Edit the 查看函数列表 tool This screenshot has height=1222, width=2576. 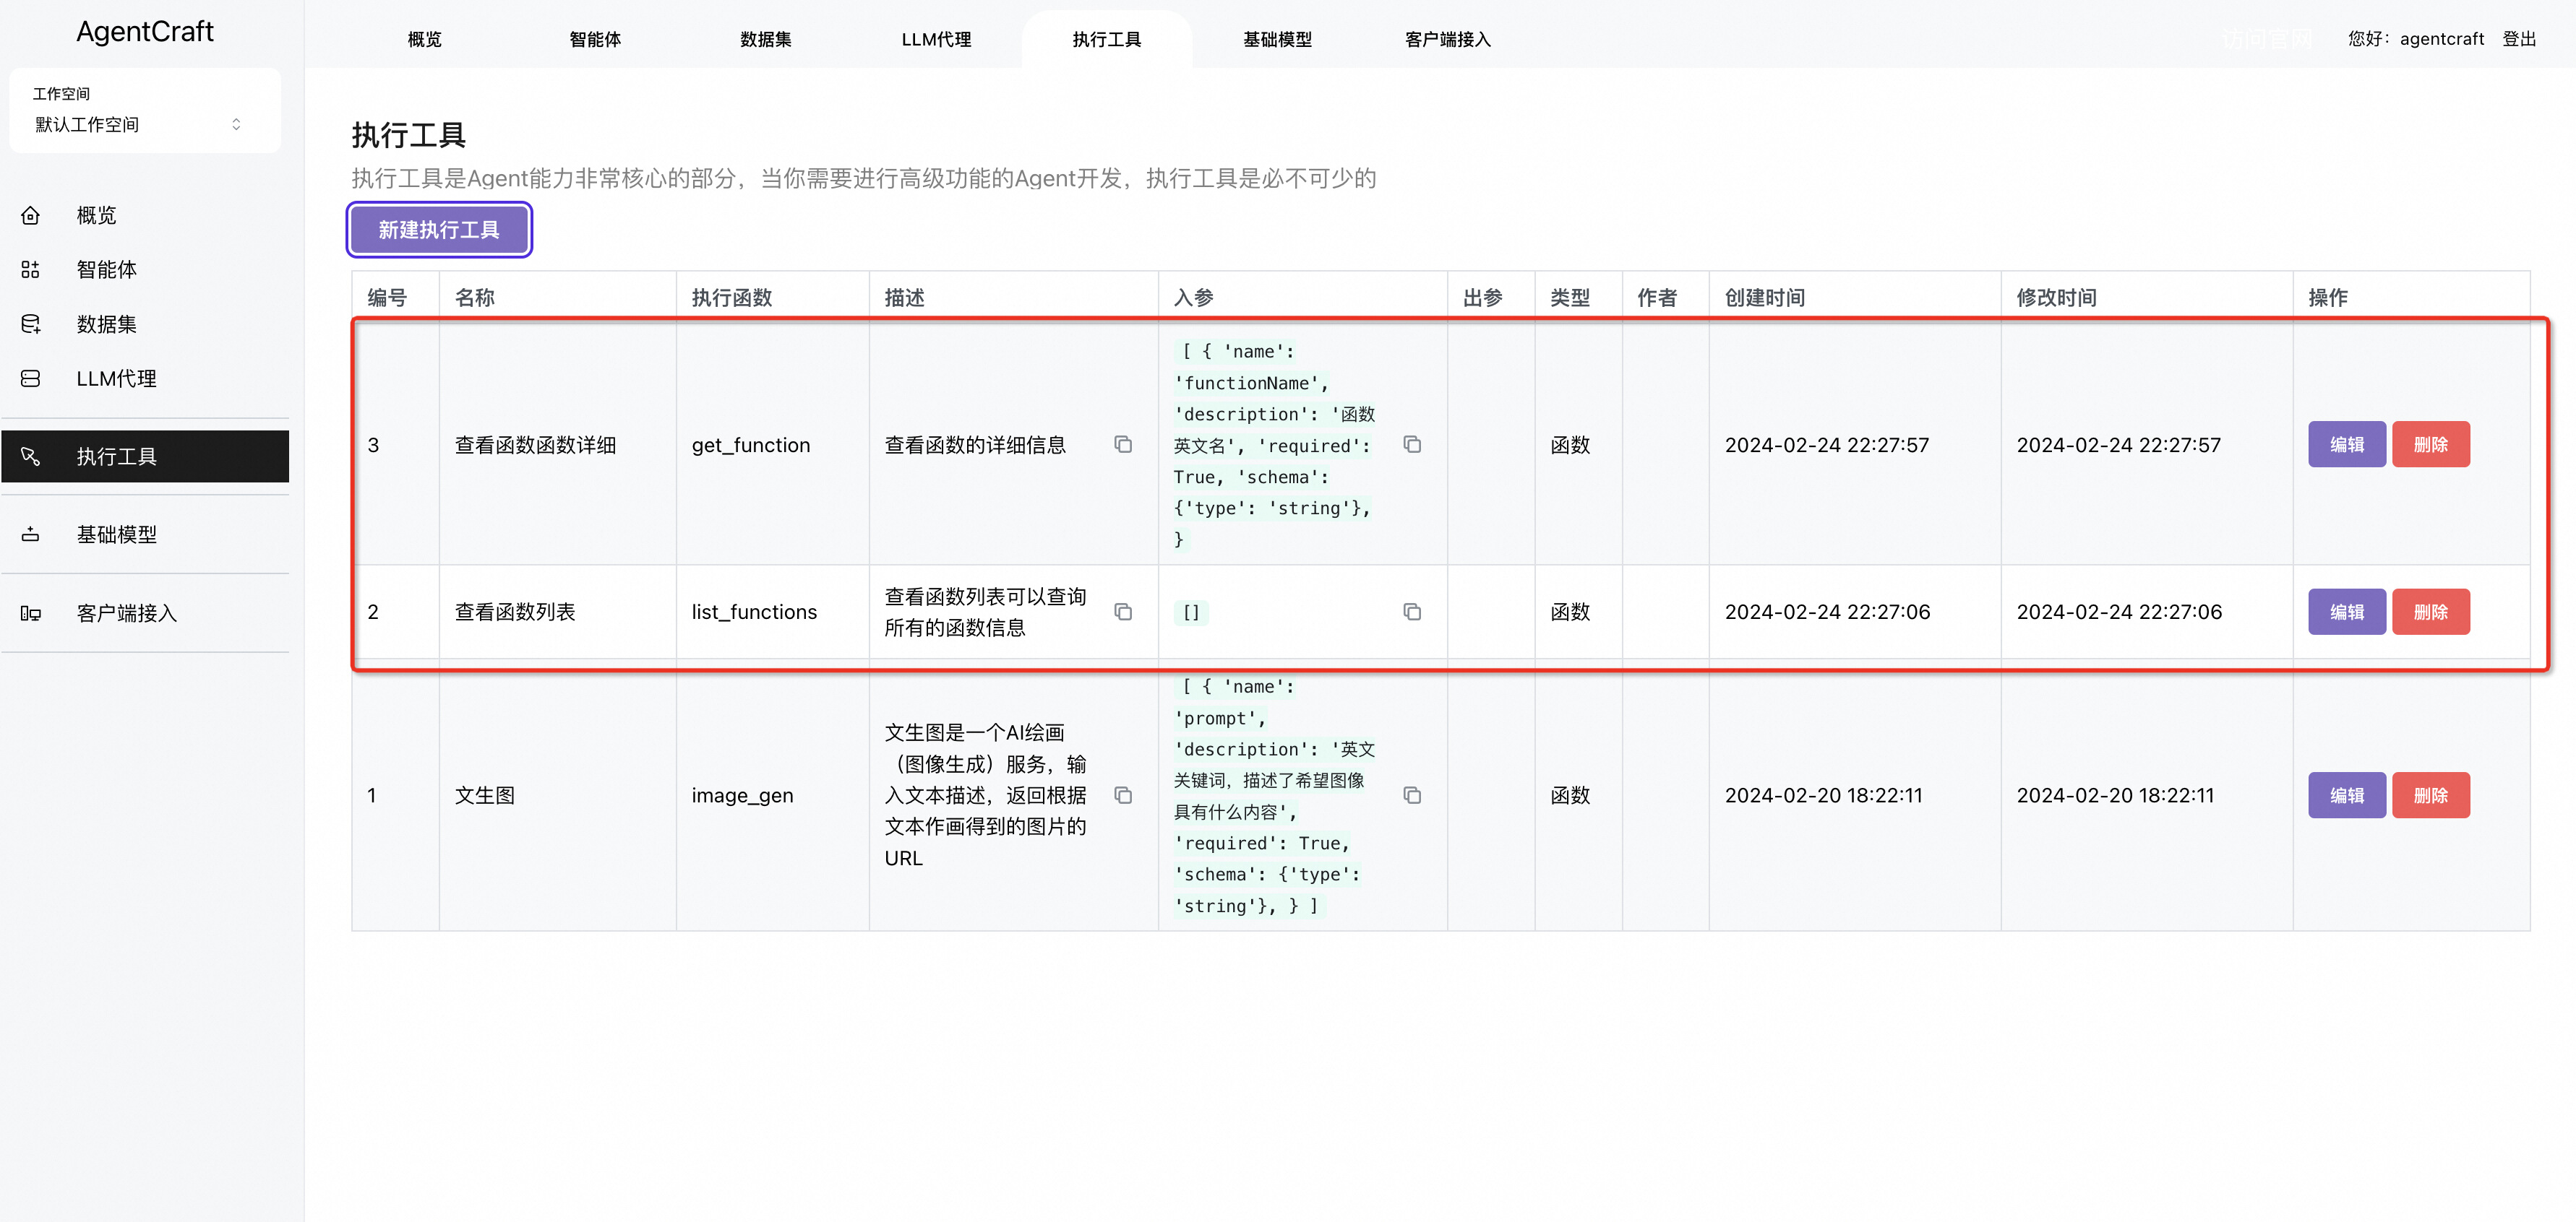coord(2346,612)
